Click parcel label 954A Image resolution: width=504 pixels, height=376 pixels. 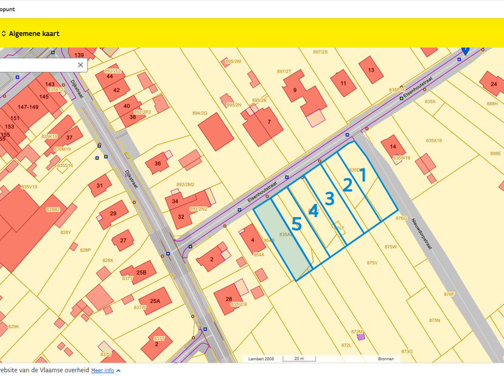point(259,254)
